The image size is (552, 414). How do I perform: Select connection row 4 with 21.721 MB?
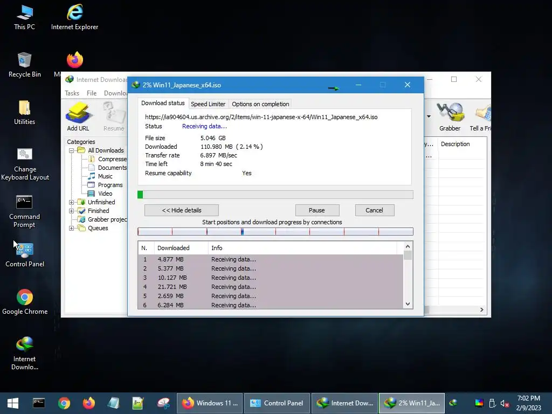click(x=271, y=287)
